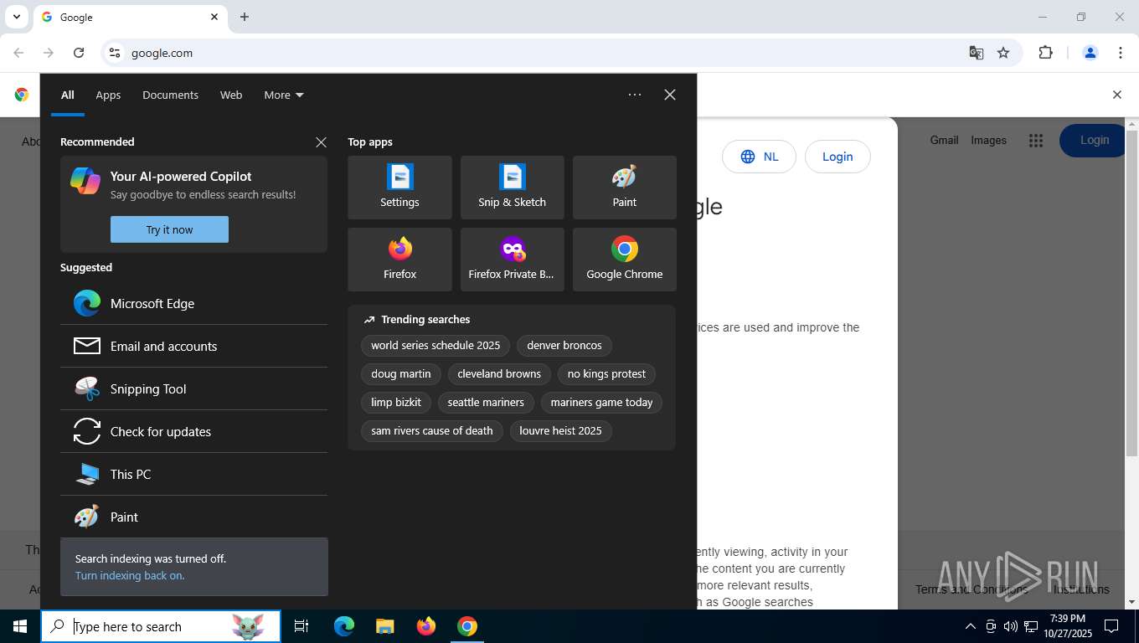Switch to Chrome on taskbar
The image size is (1139, 643).
pos(467,626)
